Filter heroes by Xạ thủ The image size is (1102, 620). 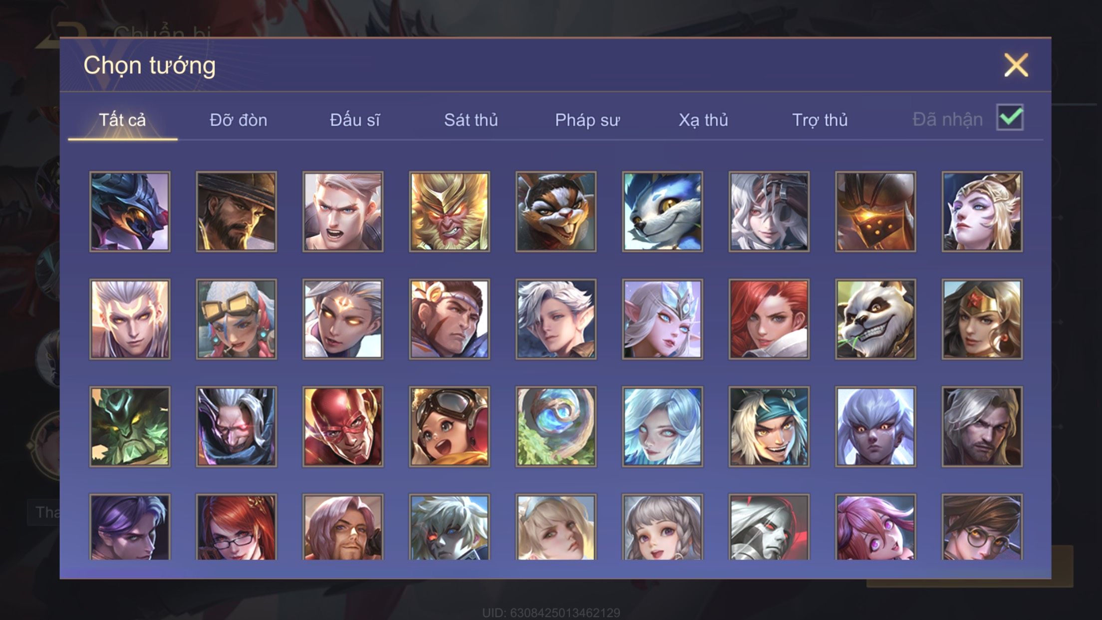pos(703,120)
